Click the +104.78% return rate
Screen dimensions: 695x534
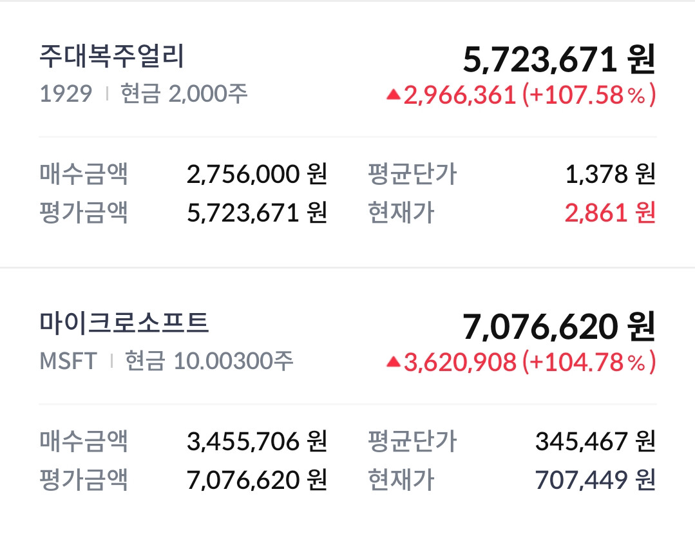(x=589, y=363)
